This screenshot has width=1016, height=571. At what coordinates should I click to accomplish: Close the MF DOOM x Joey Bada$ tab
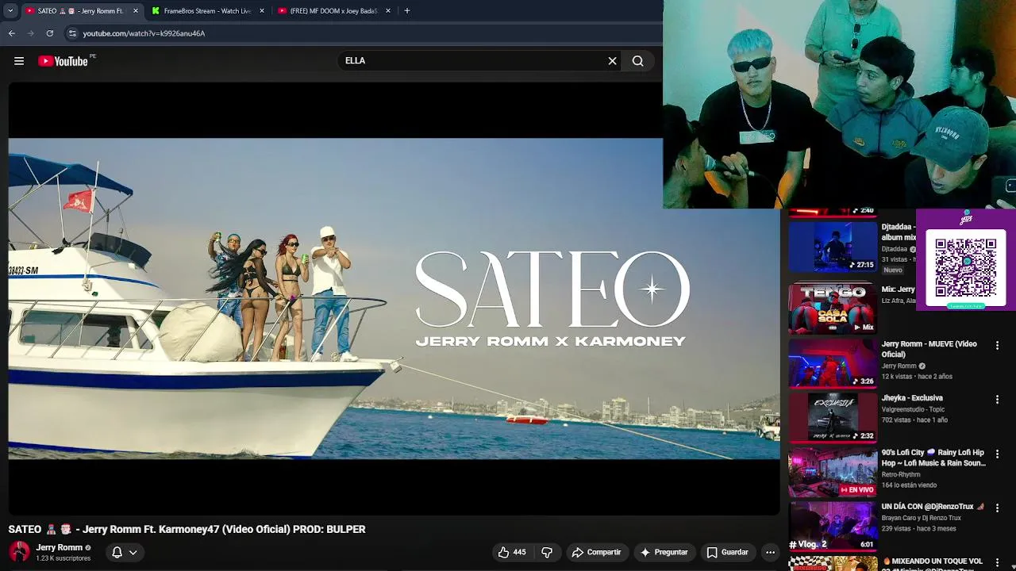click(388, 11)
